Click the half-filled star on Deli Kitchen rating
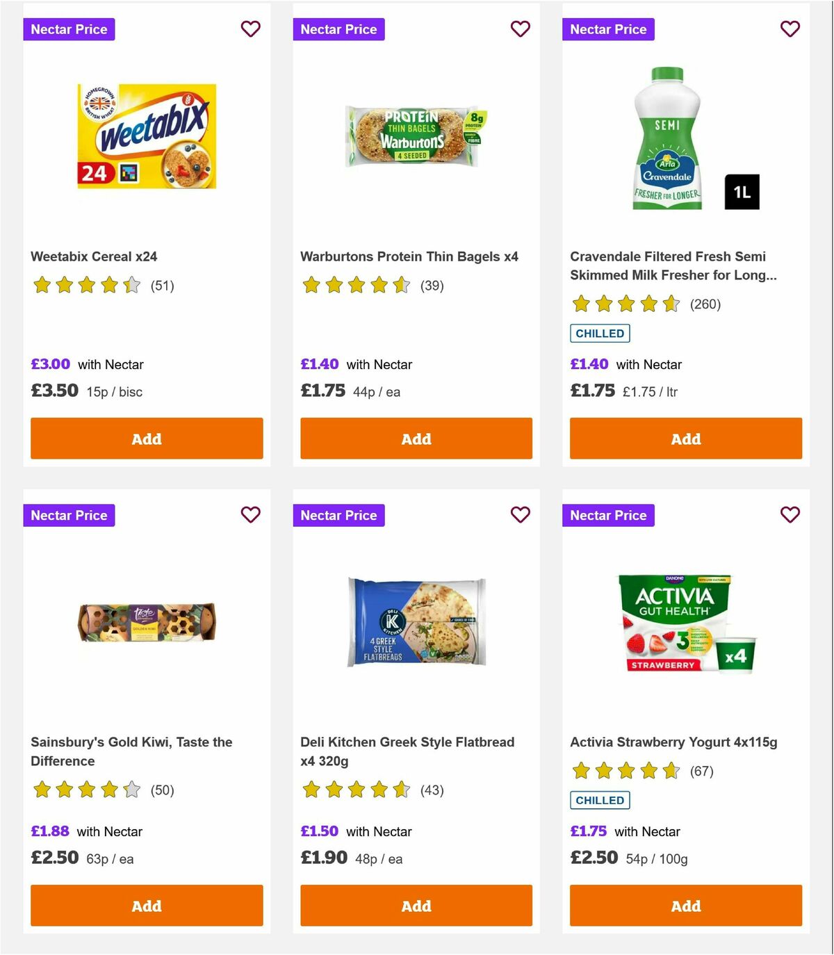Image resolution: width=834 pixels, height=955 pixels. coord(401,790)
